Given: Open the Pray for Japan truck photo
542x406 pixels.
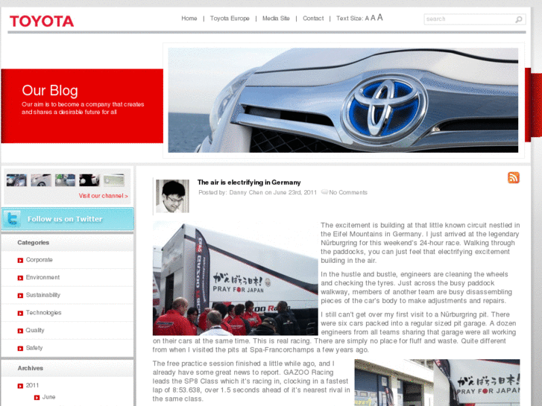Looking at the screenshot, I should pyautogui.click(x=236, y=278).
